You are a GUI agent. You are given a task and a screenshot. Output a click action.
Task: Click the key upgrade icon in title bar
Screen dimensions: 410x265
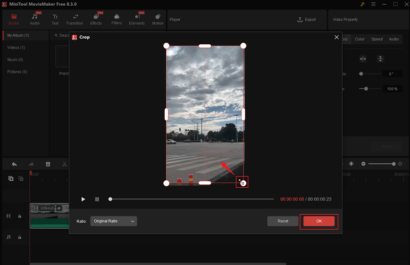point(362,4)
